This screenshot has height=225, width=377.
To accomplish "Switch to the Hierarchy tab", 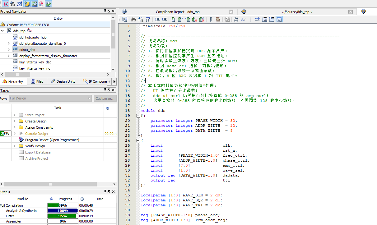I will coord(13,81).
